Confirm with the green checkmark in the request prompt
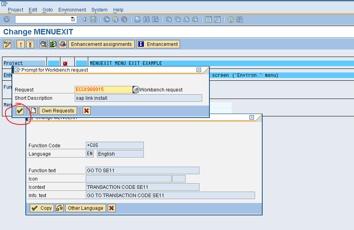This screenshot has width=354, height=230. click(x=20, y=110)
